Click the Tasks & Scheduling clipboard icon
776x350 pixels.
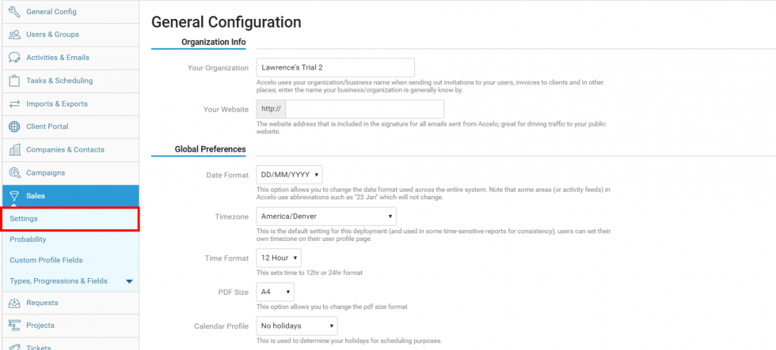[14, 80]
